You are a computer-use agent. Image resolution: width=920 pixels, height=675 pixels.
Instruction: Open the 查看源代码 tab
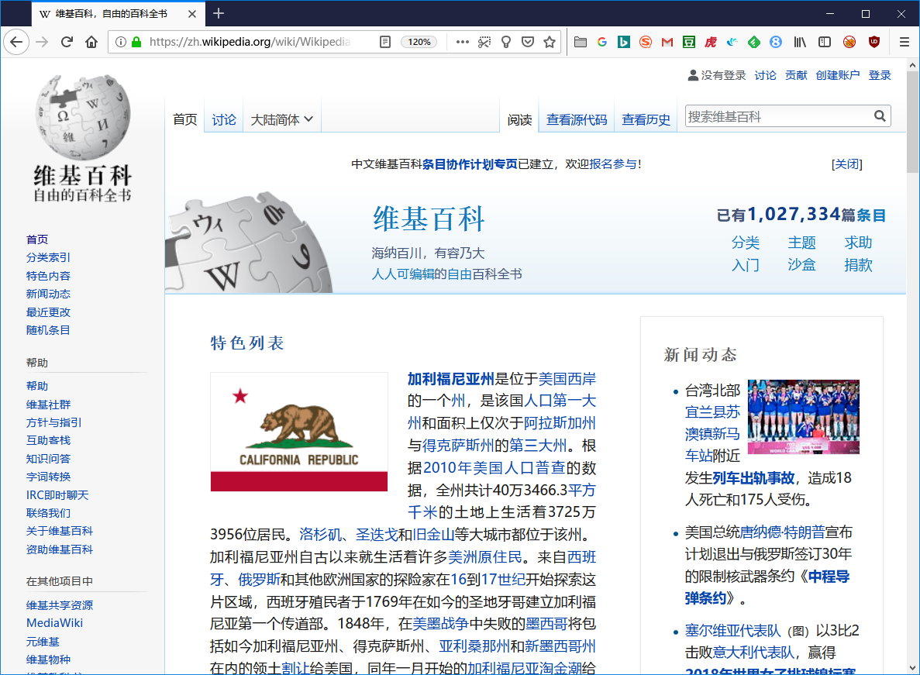tap(576, 119)
